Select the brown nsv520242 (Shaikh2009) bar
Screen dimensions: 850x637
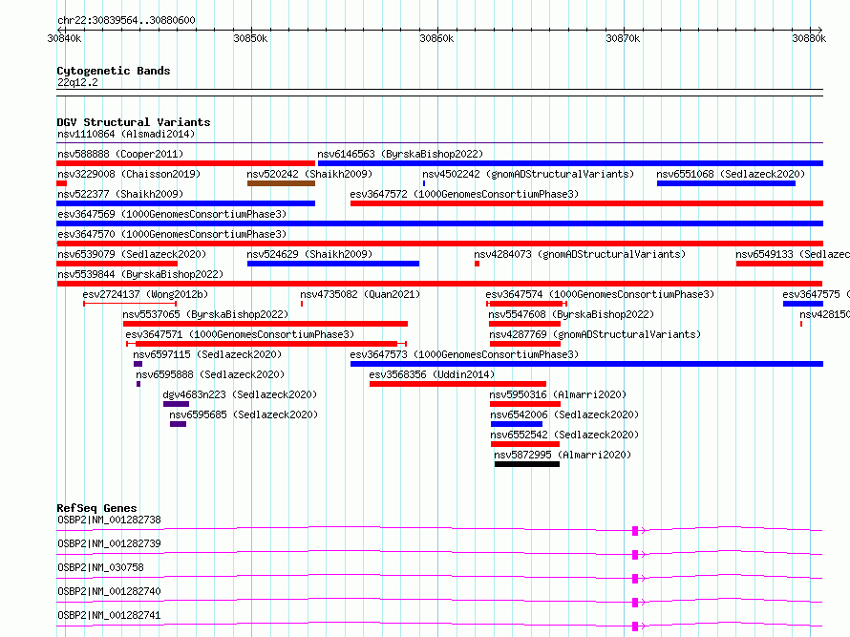point(281,183)
